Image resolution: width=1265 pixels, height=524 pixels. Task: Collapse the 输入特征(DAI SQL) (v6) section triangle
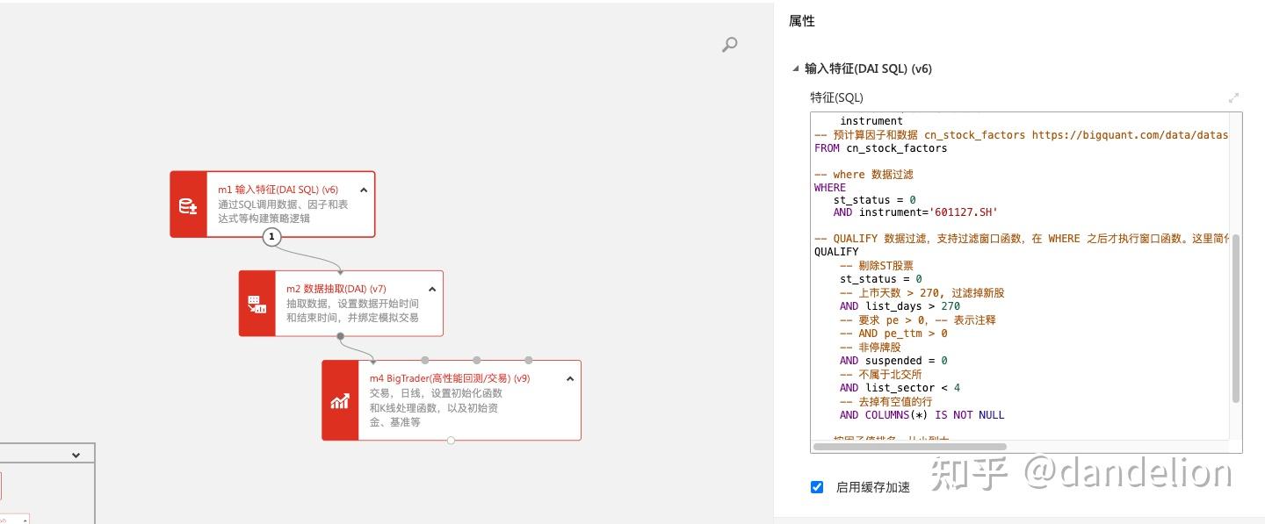793,68
